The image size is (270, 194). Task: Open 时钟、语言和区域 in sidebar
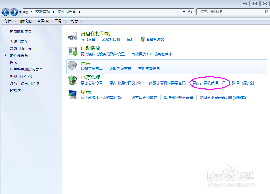pyautogui.click(x=24, y=84)
